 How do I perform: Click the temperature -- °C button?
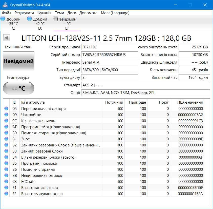coord(19,88)
